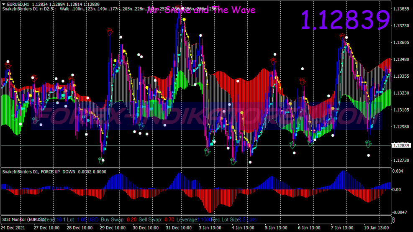Click the 'Mr. Snake and The Wave' title
The height and width of the screenshot is (232, 413).
pos(201,10)
